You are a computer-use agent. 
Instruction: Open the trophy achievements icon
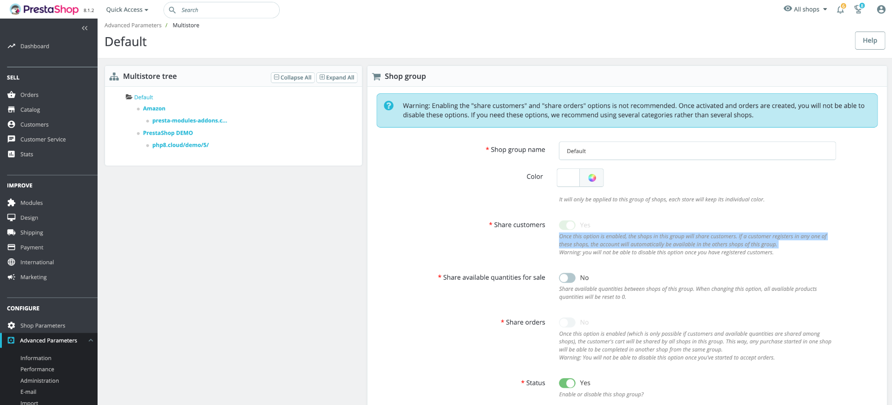pos(858,10)
